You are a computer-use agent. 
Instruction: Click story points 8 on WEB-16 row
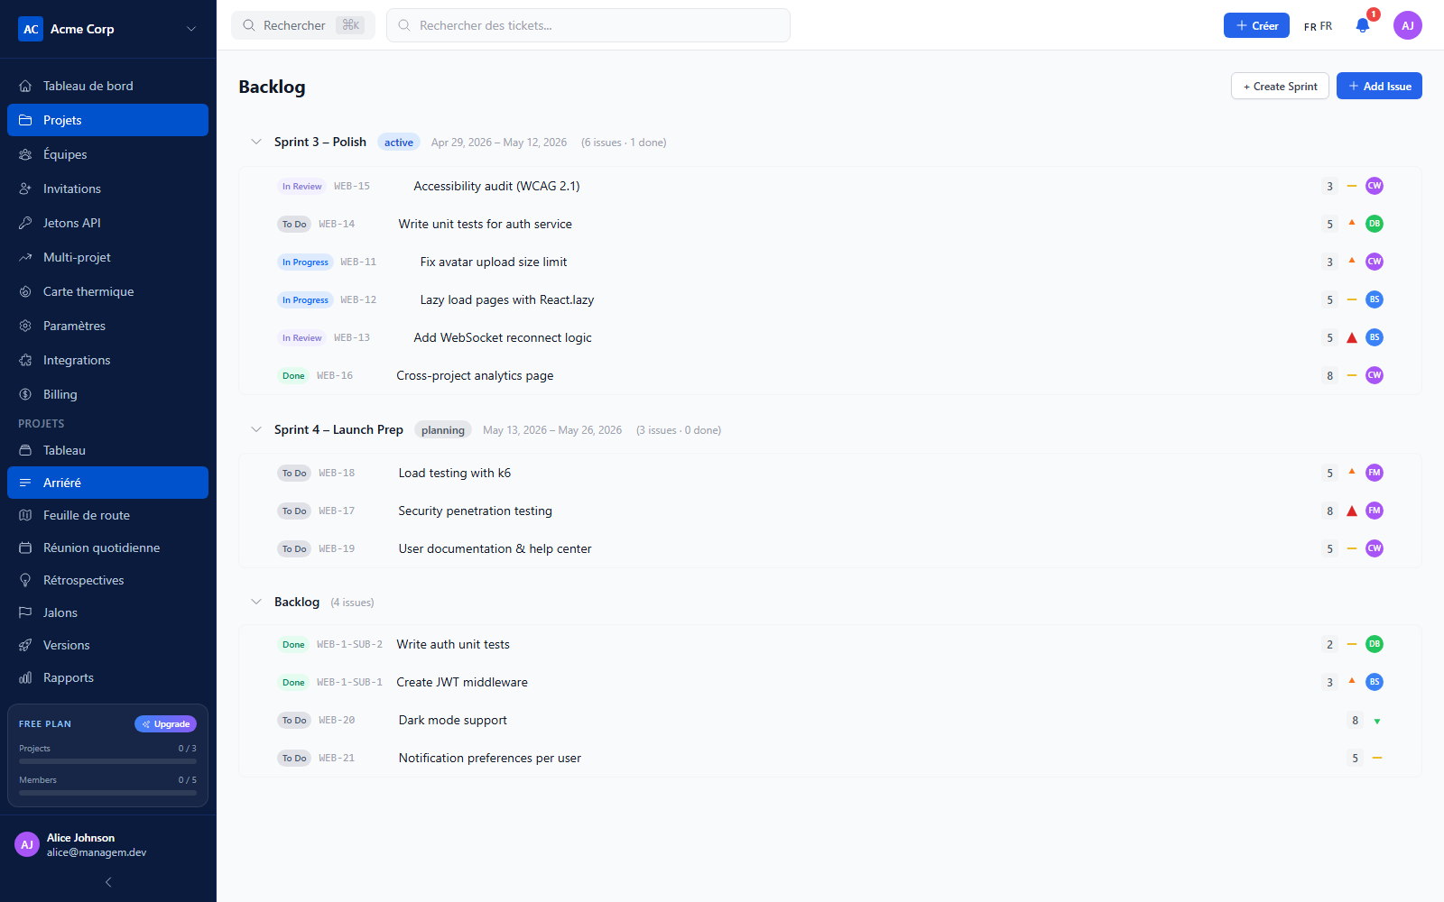(x=1329, y=375)
